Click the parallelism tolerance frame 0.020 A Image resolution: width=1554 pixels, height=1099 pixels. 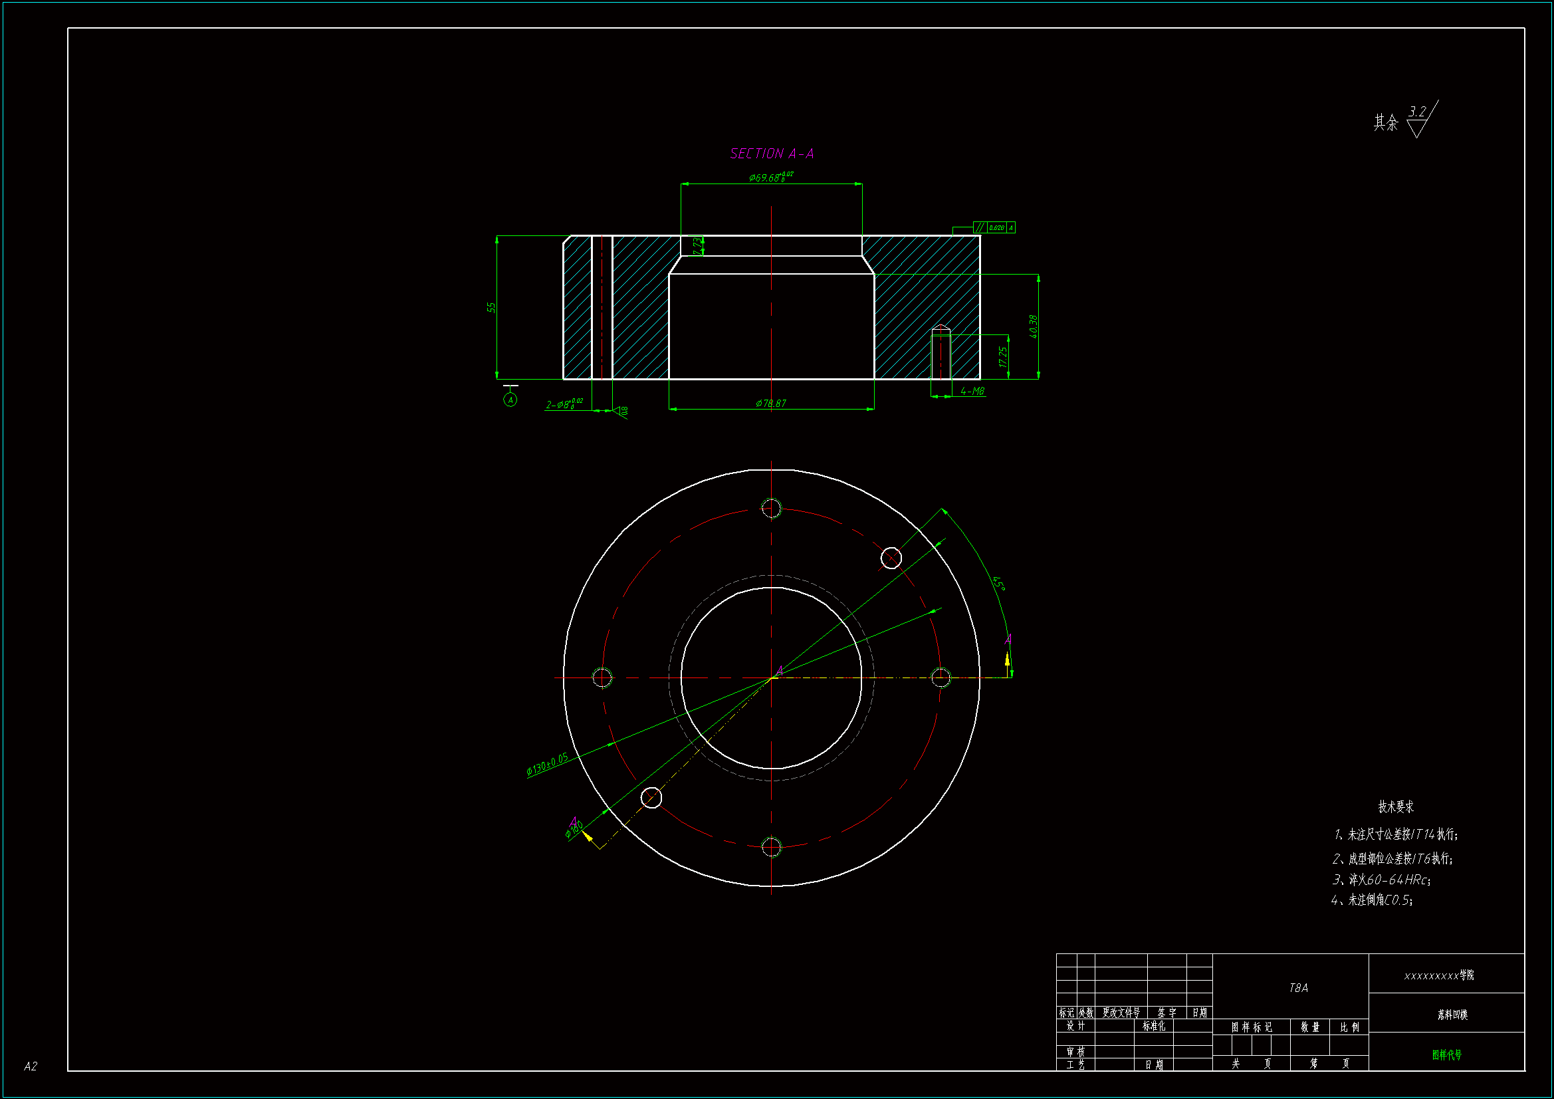[x=994, y=227]
